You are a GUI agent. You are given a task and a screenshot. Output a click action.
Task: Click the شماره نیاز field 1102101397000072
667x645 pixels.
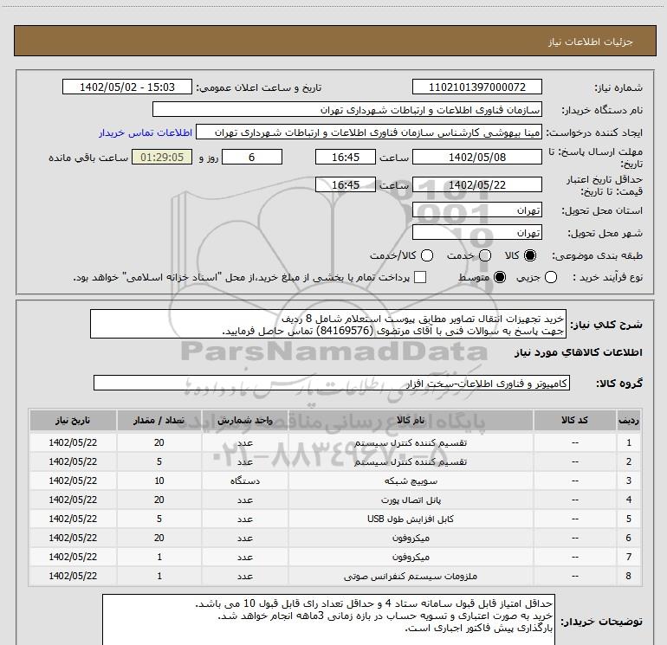tap(476, 87)
